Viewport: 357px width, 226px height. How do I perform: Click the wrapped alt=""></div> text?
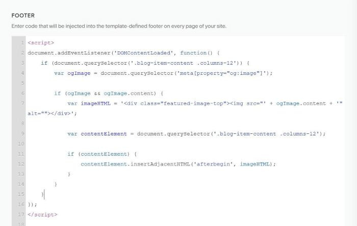52,114
